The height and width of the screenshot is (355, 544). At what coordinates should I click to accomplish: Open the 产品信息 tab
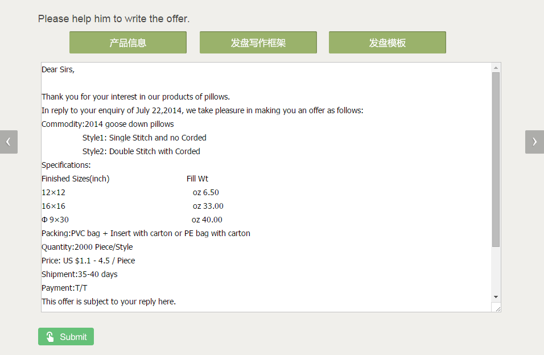point(128,43)
